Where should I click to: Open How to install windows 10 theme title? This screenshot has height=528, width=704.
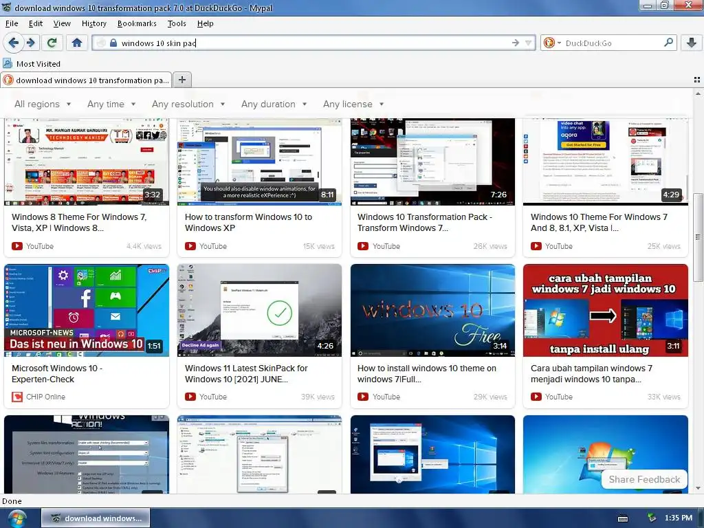[426, 373]
